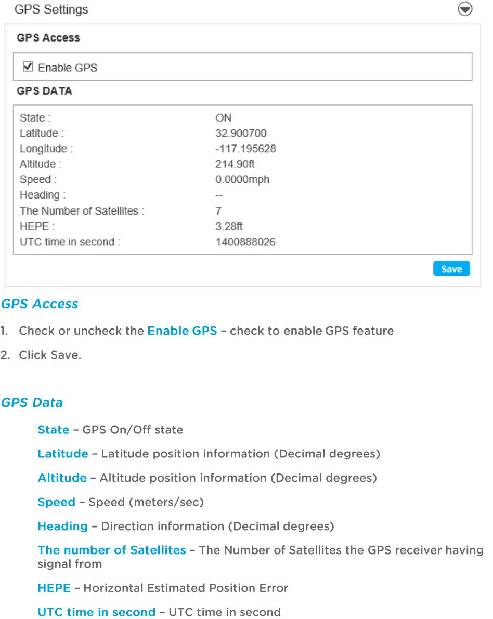This screenshot has width=493, height=619.
Task: Click the GPS Settings panel title
Action: (51, 9)
